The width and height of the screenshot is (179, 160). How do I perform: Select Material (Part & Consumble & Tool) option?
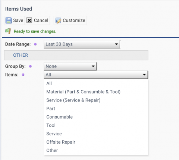click(83, 92)
